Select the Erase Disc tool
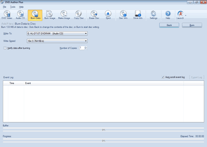Screen dimensions: 207x147 94,15
